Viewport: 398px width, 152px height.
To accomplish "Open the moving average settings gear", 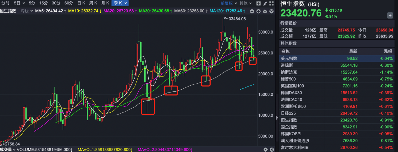I will [265, 11].
